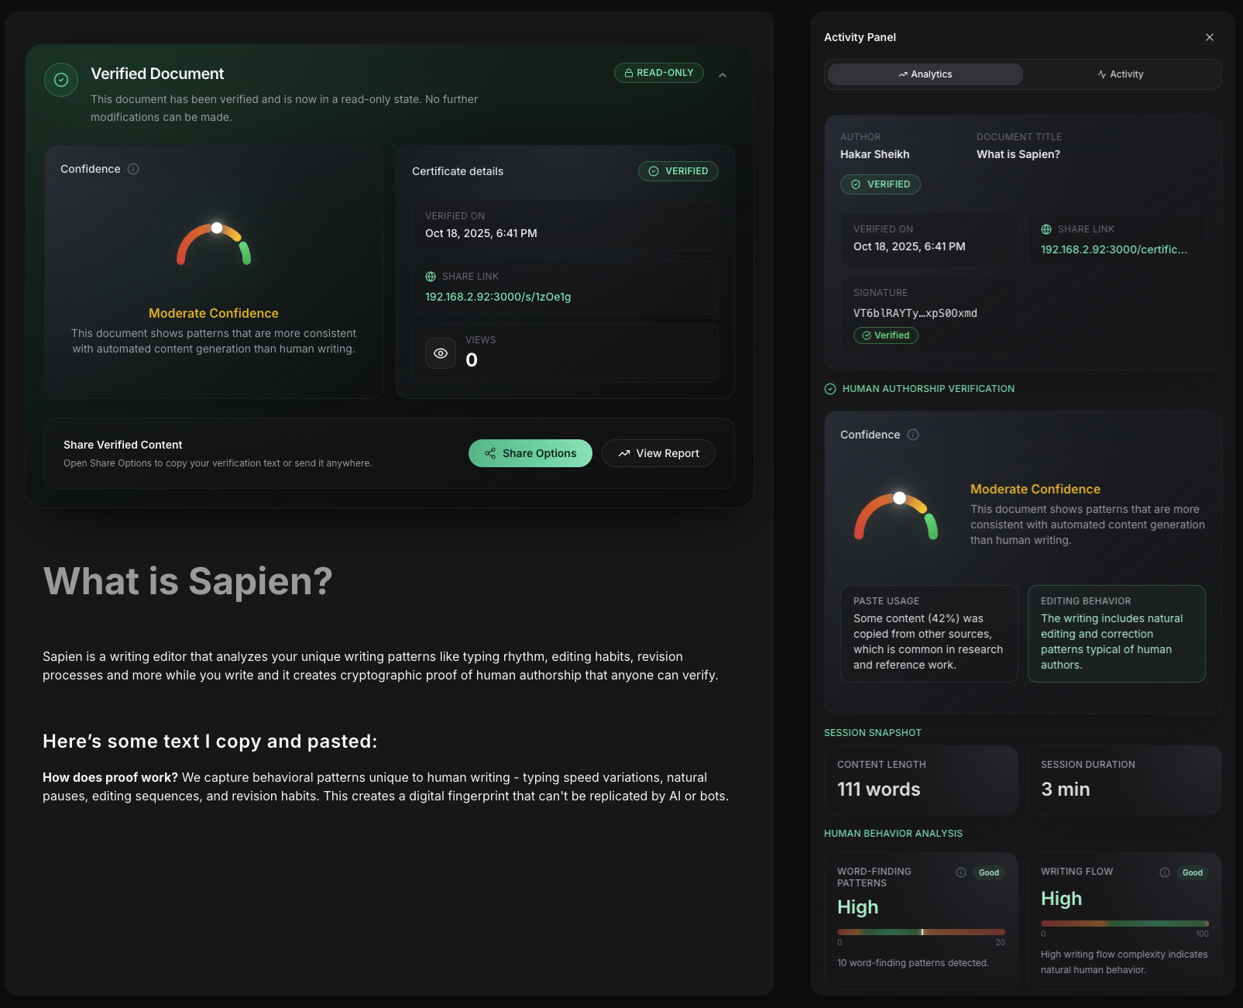Click the READ-ONLY lock badge
Image resolution: width=1243 pixels, height=1008 pixels.
[659, 73]
